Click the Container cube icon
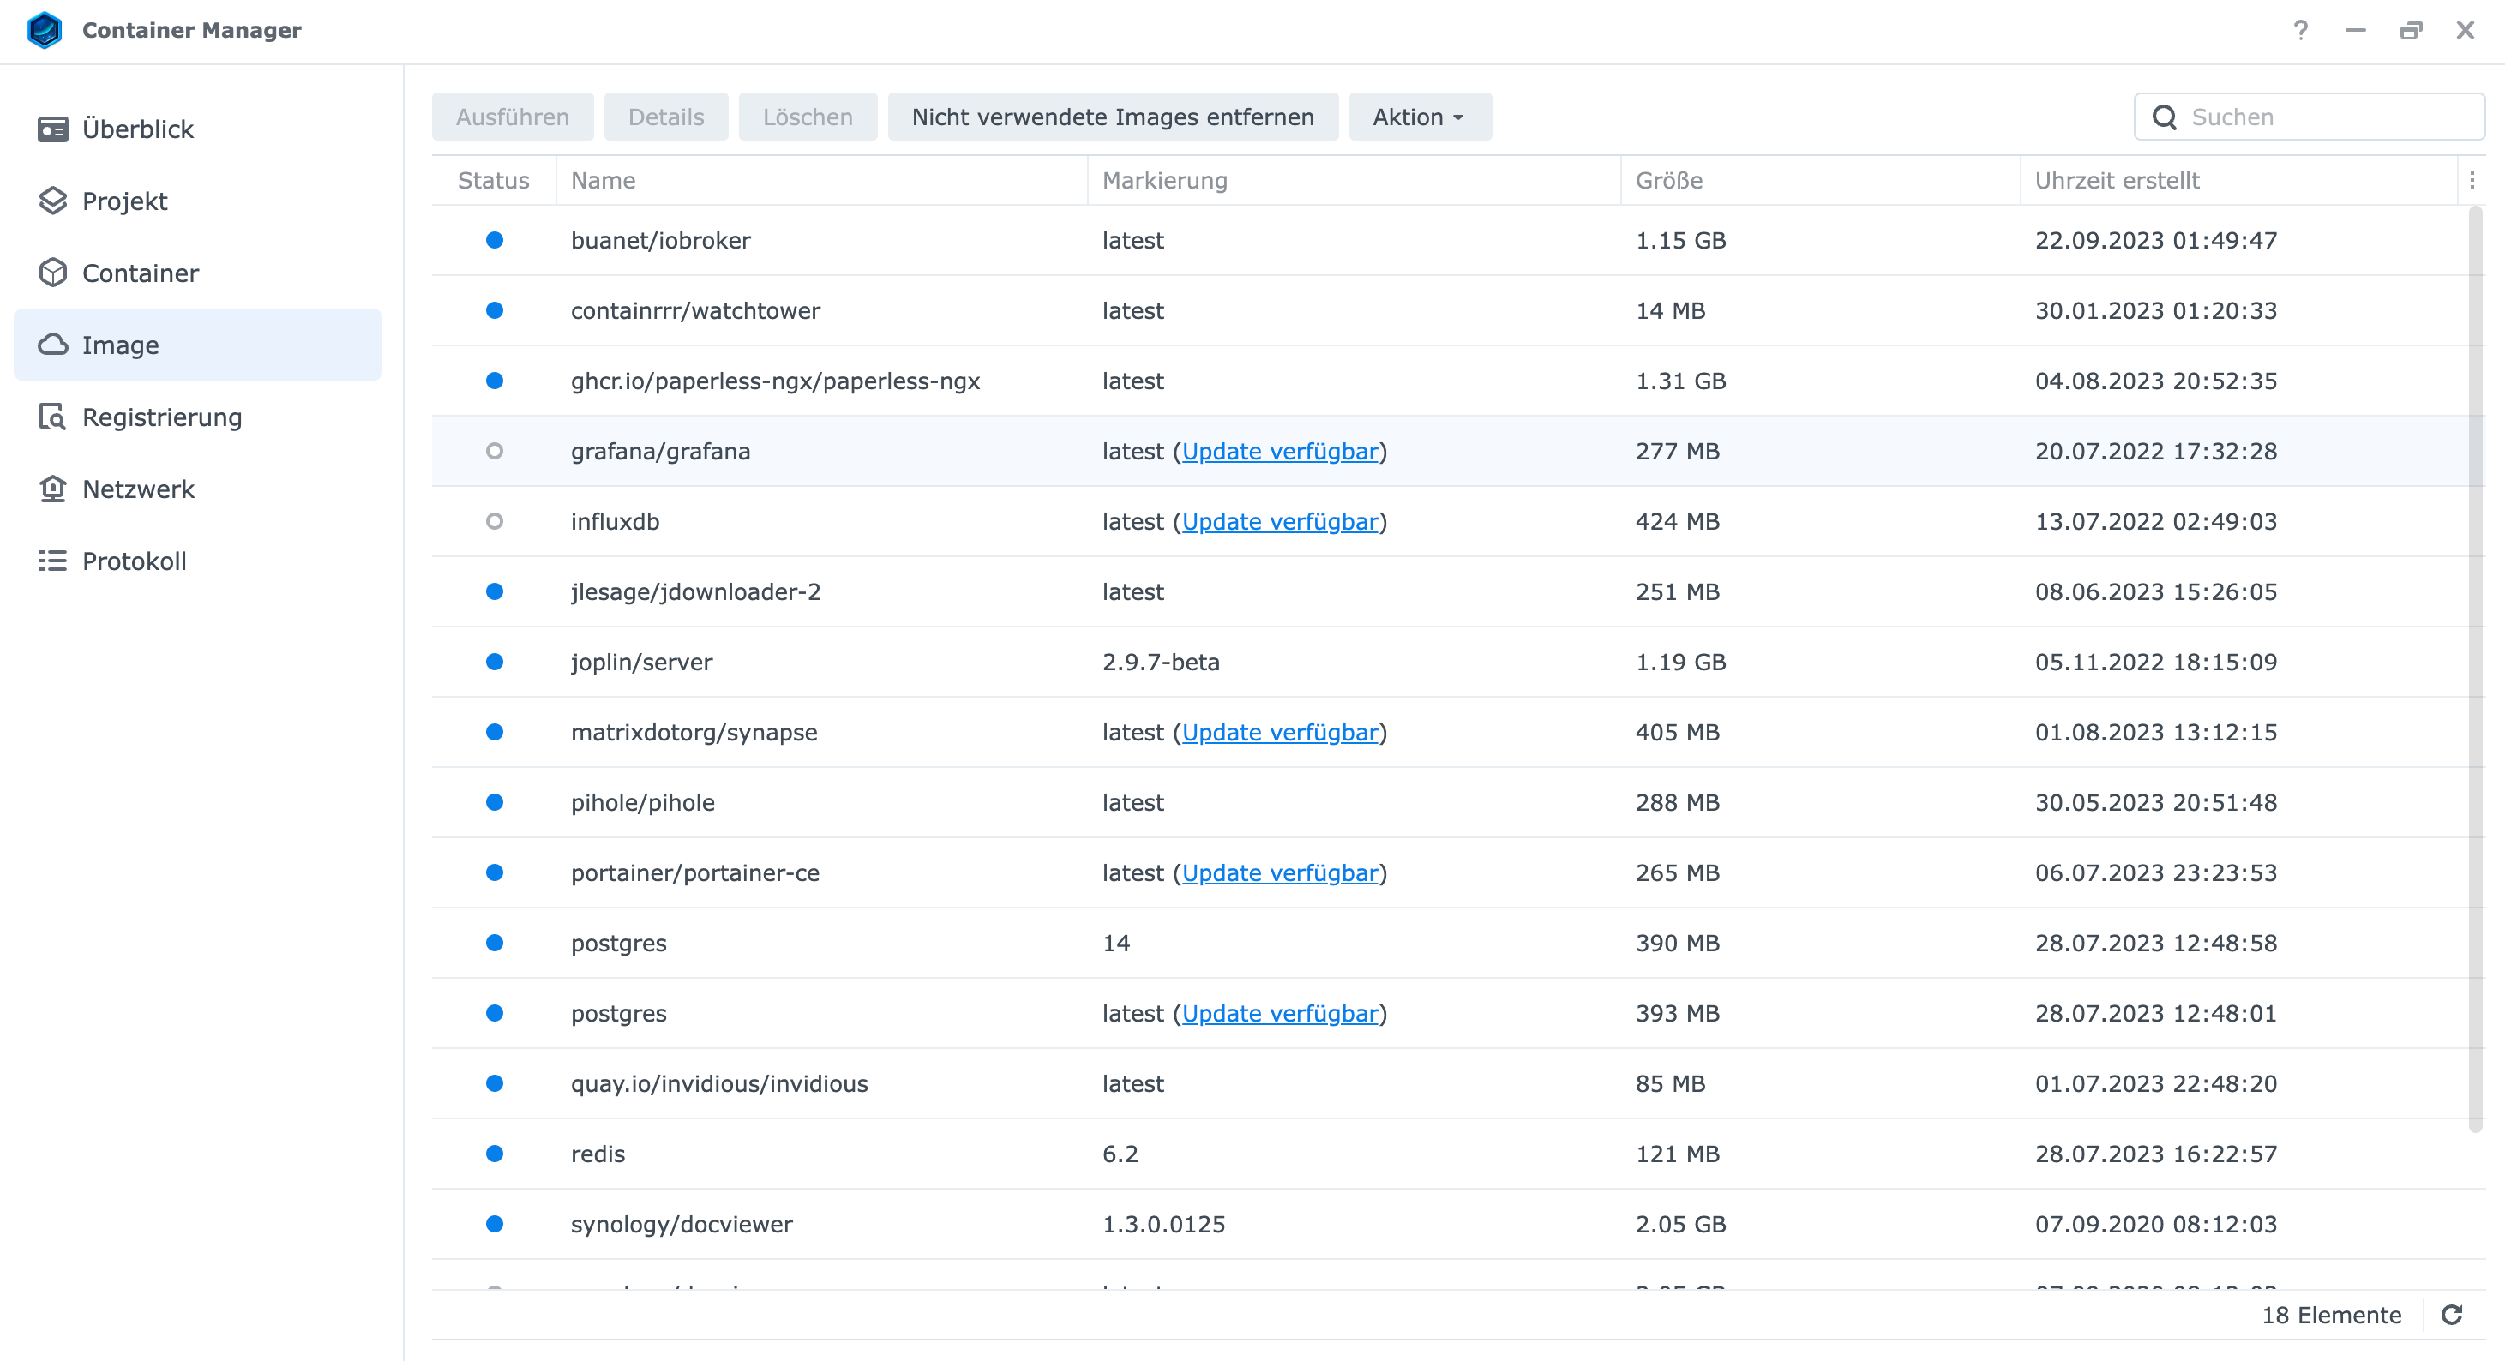This screenshot has height=1361, width=2505. (52, 273)
